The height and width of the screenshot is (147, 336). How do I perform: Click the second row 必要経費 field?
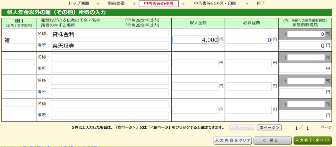[x=249, y=63]
